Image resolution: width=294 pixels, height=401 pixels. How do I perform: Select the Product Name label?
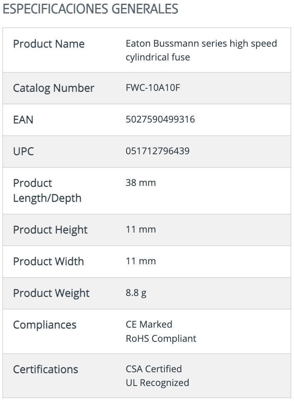(49, 44)
